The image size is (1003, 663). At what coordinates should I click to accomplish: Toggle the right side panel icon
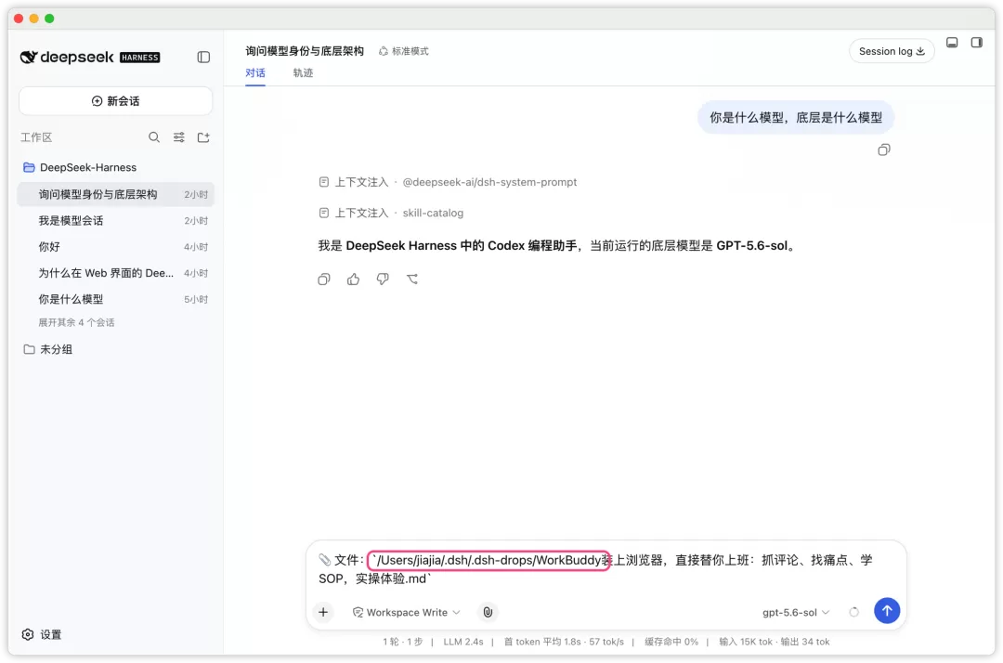[976, 42]
